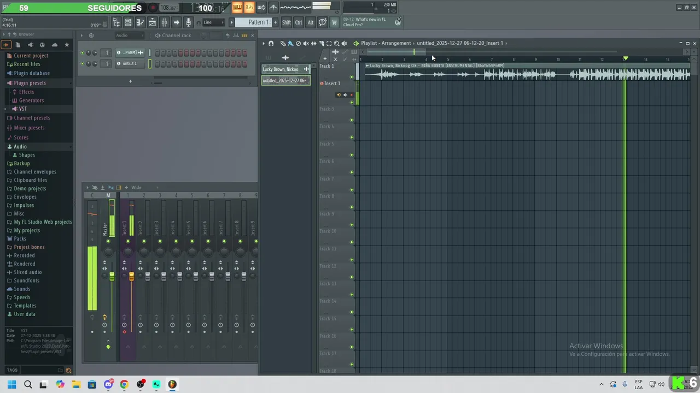Screen dimensions: 700x393
Task: Select the Zoom magnifier tool in the Playlist
Action: point(336,43)
